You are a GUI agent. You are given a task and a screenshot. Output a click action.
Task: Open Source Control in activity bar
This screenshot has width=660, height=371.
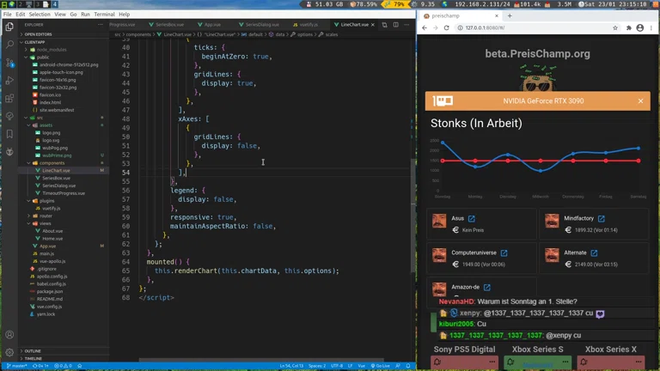pos(10,61)
